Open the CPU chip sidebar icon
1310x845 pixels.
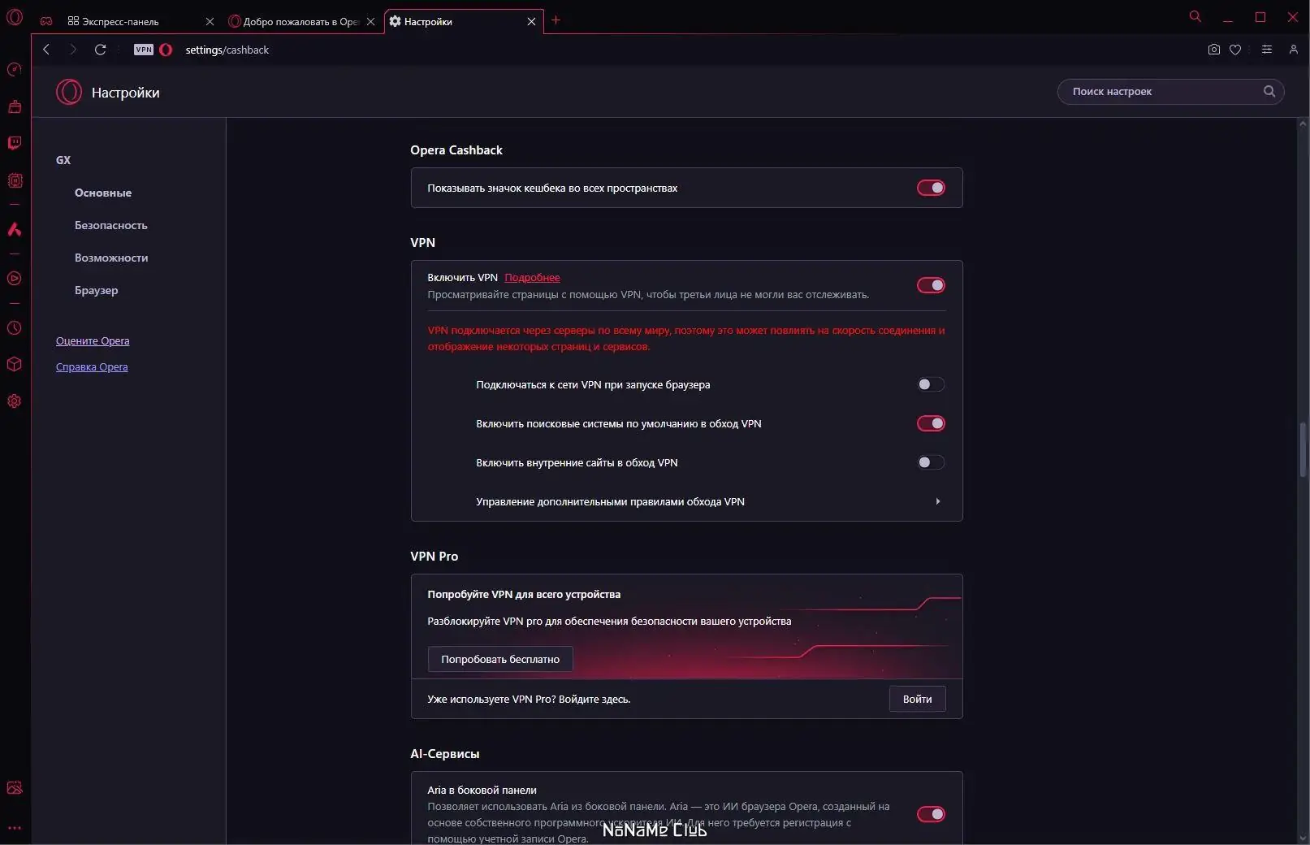pyautogui.click(x=15, y=181)
